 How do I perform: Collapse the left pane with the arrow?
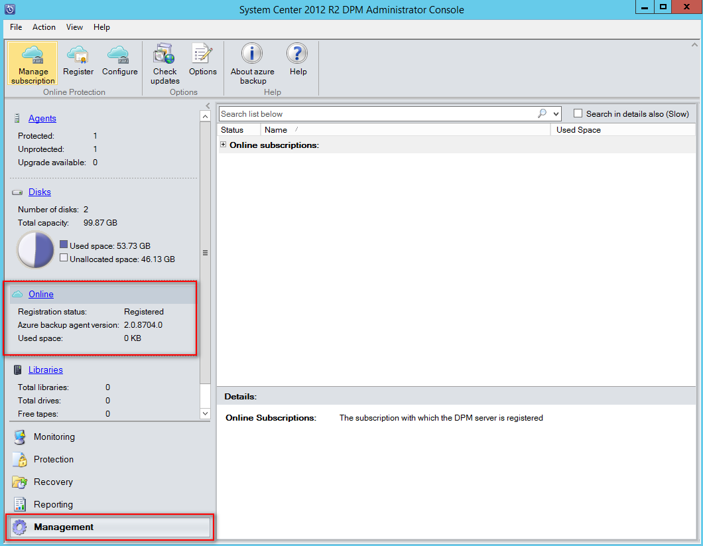[x=208, y=106]
